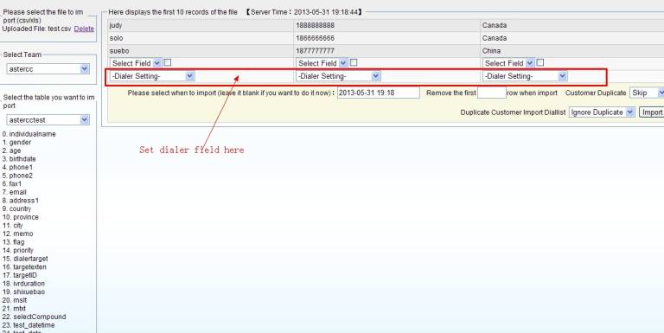Click field entry 11. city
The image size is (664, 333).
13,226
